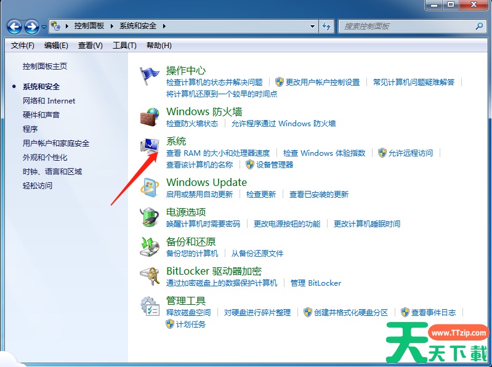This screenshot has width=492, height=367.
Task: Click shield icon next to 允许远程访问
Action: tap(382, 153)
